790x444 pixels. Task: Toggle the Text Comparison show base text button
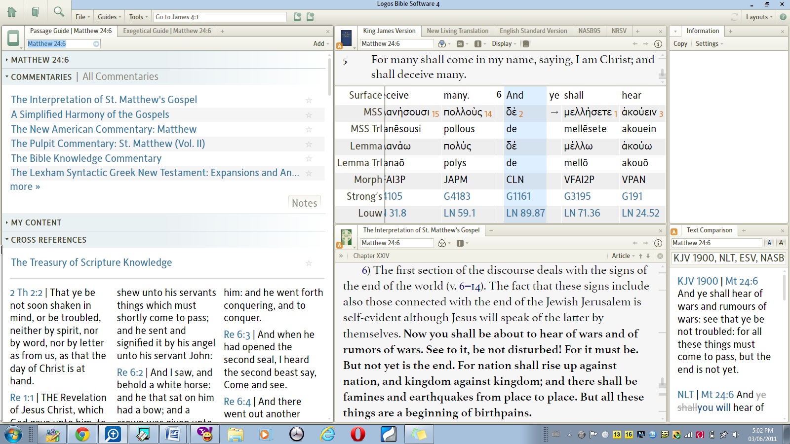point(769,243)
